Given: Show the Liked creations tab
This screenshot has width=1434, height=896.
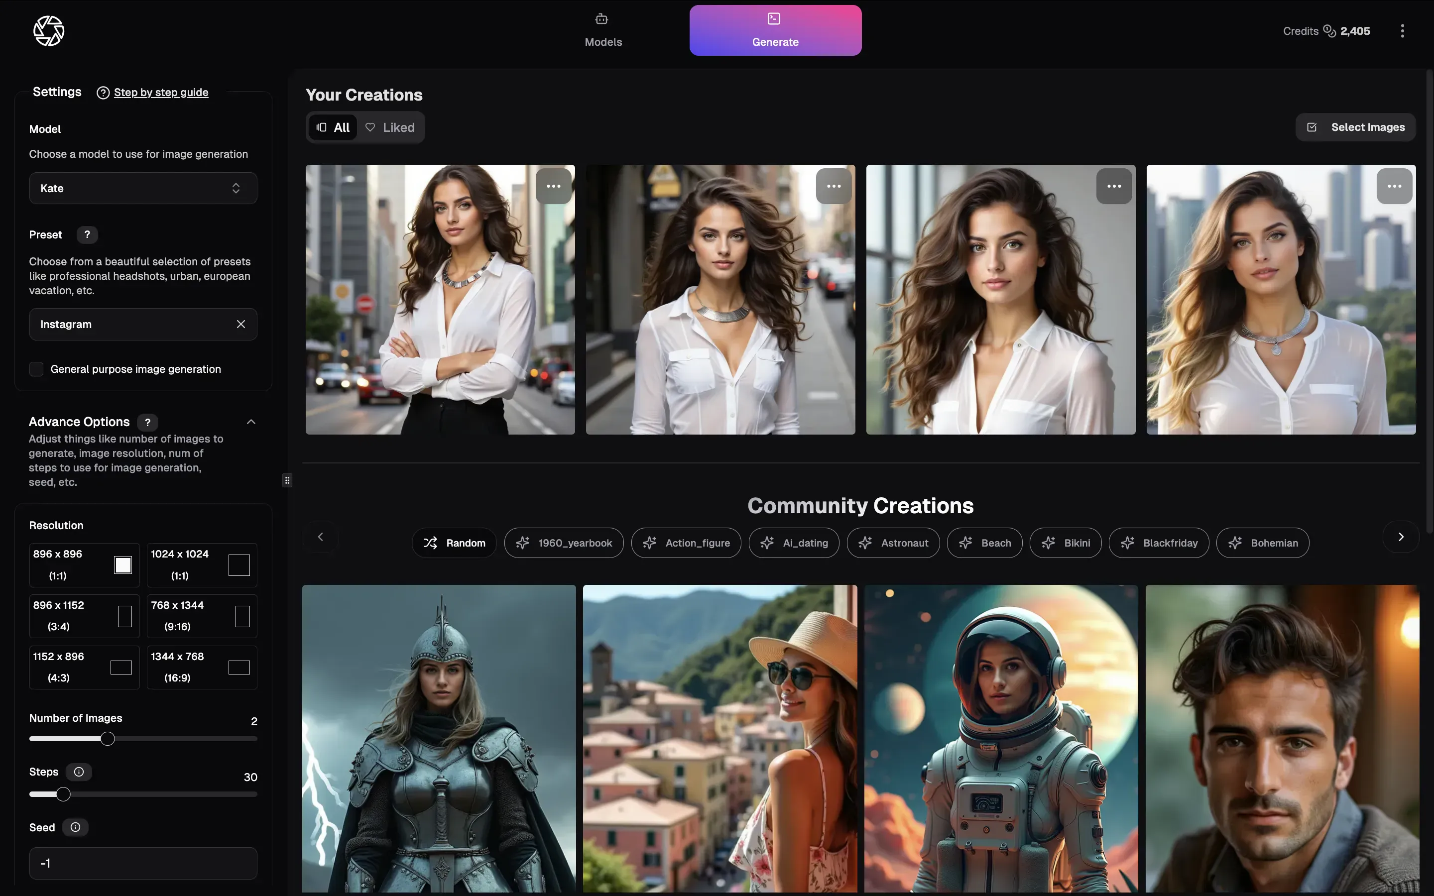Looking at the screenshot, I should point(390,127).
